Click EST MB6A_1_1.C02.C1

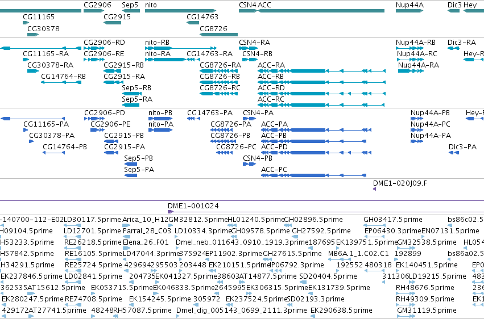point(358,254)
